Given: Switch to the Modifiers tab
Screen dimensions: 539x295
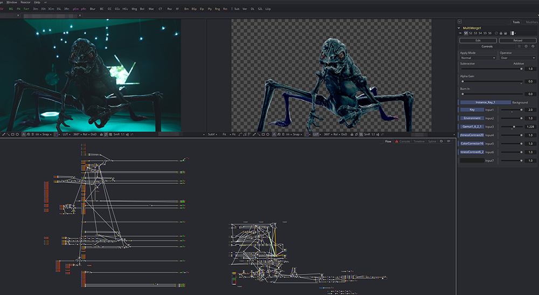Looking at the screenshot, I should coord(531,22).
